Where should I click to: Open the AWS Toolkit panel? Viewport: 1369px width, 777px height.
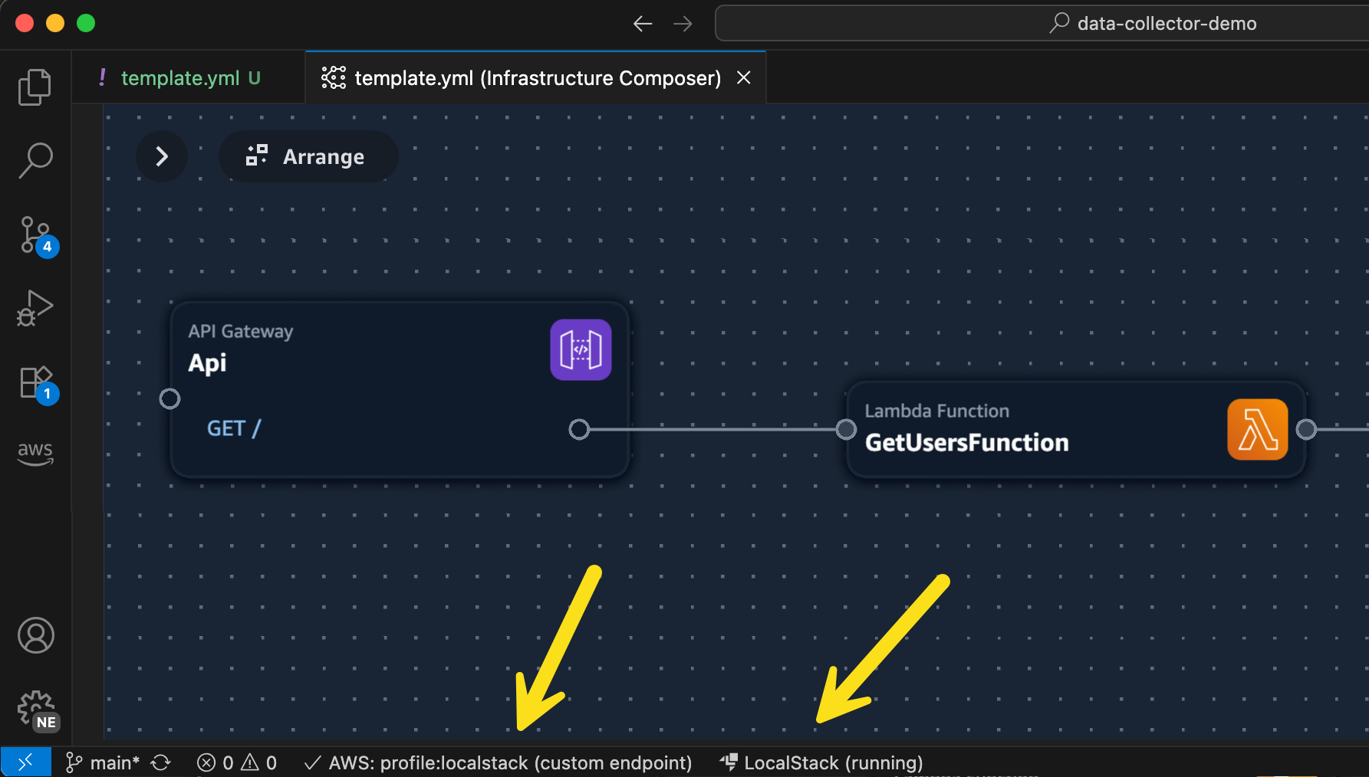point(35,453)
